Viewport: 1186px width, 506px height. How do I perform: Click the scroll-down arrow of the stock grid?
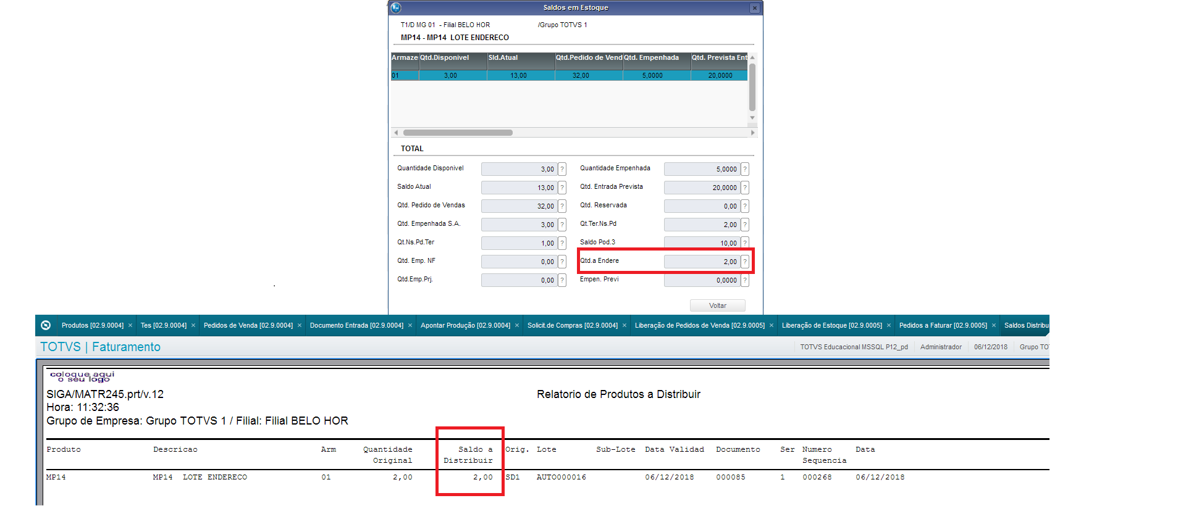[x=752, y=117]
